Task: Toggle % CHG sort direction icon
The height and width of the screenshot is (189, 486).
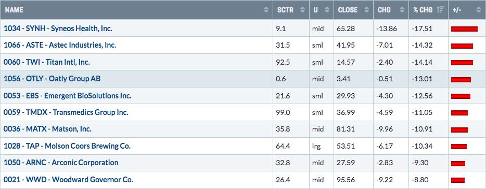Action: 440,10
